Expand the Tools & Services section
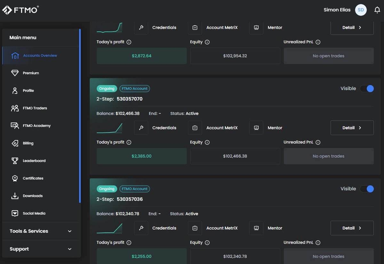 (41, 231)
